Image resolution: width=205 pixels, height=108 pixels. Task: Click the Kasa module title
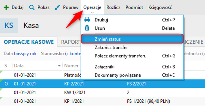(x=31, y=26)
